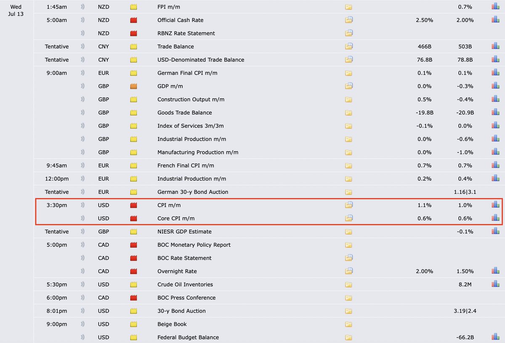
Task: Open graph for German Final CPI m/m
Action: click(495, 73)
